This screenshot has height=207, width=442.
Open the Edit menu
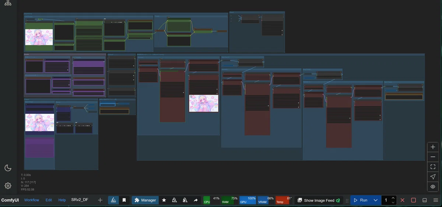pos(49,200)
